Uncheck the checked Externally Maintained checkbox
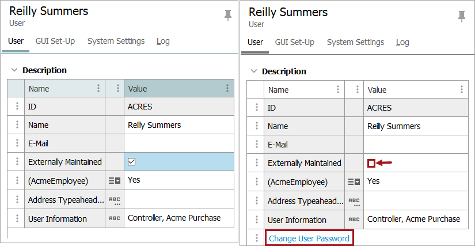 [132, 162]
